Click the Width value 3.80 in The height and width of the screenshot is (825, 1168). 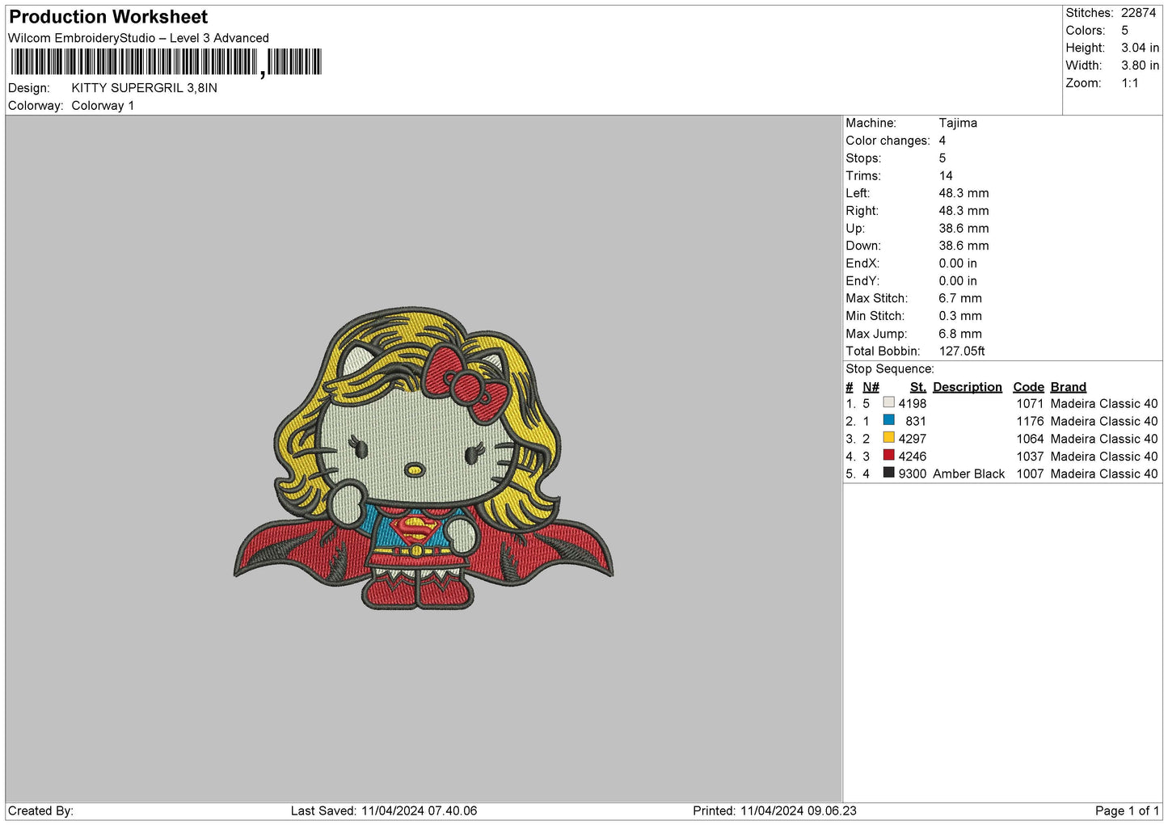[x=1140, y=65]
